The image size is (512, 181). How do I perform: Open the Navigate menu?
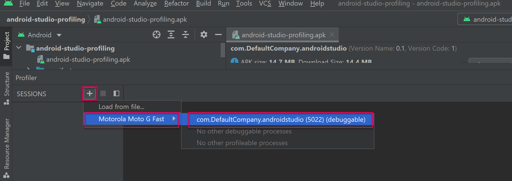point(90,4)
